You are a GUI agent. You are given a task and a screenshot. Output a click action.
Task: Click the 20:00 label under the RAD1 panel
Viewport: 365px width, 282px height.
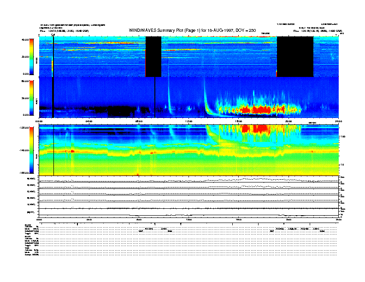[288, 121]
